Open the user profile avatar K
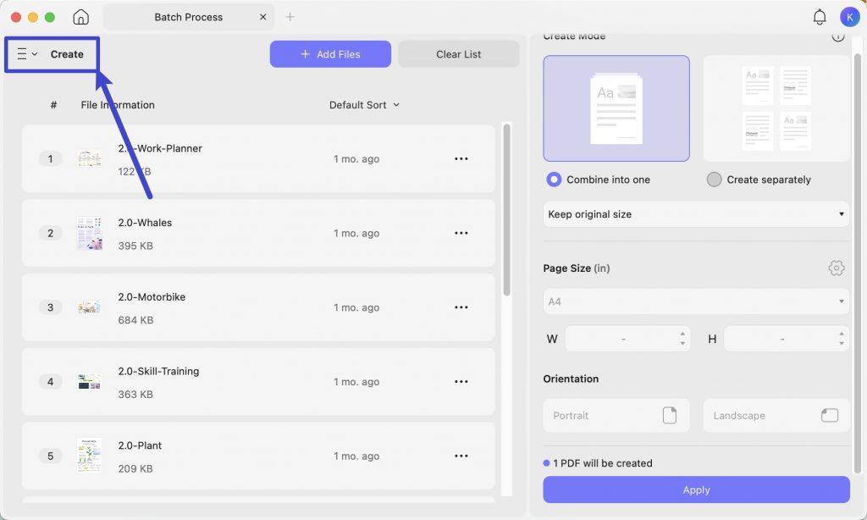The image size is (867, 520). click(849, 17)
